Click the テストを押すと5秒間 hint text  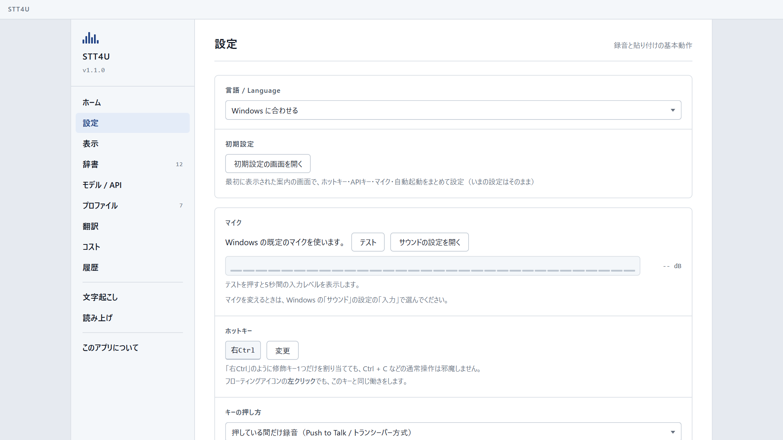pos(293,285)
